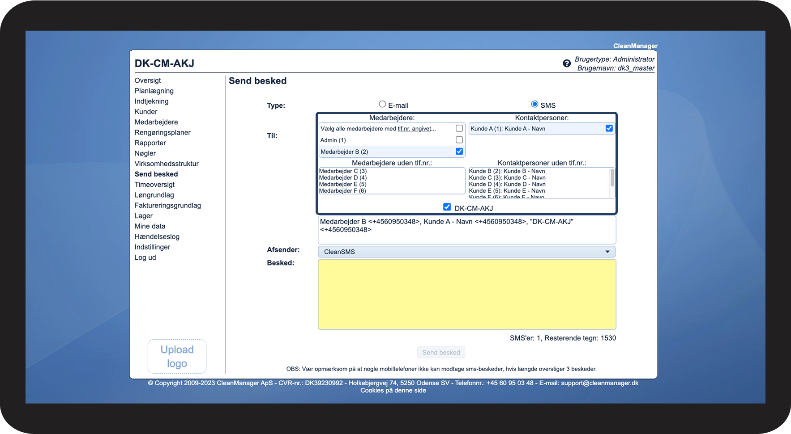Image resolution: width=791 pixels, height=434 pixels.
Task: Go to Planlægning in the sidebar
Action: (x=154, y=91)
